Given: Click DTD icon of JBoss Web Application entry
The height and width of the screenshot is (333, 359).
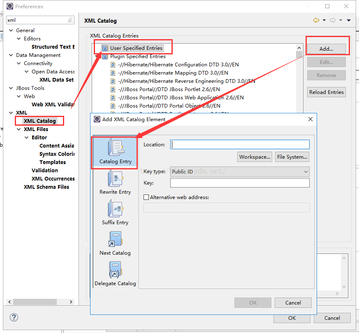Looking at the screenshot, I should 113,98.
